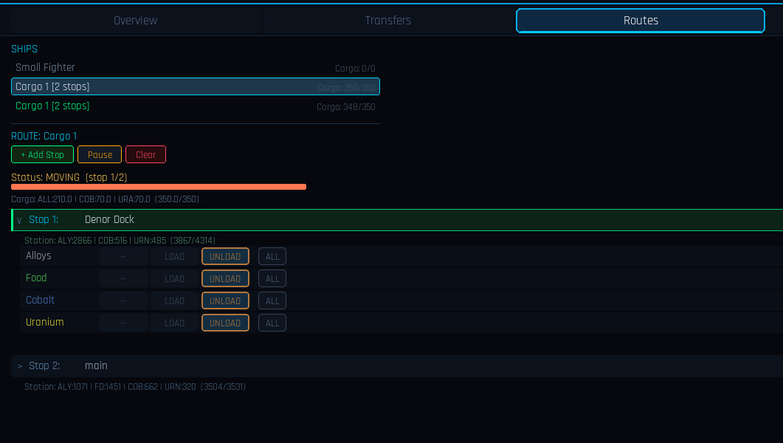783x443 pixels.
Task: Click the Food resource label
Action: pos(36,278)
